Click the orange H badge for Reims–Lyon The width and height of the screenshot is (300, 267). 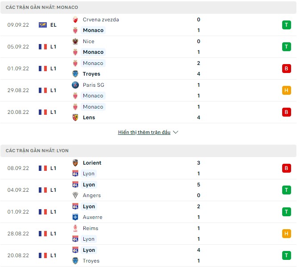[x=286, y=234]
